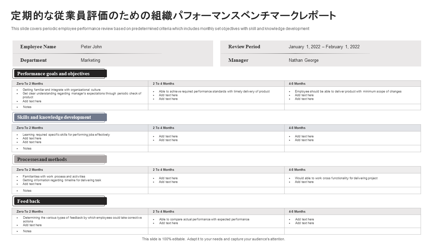
Task: Click the 'Processes and methods' section header
Action: coord(60,159)
